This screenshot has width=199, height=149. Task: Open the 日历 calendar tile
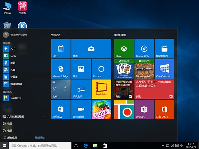tap(61, 48)
